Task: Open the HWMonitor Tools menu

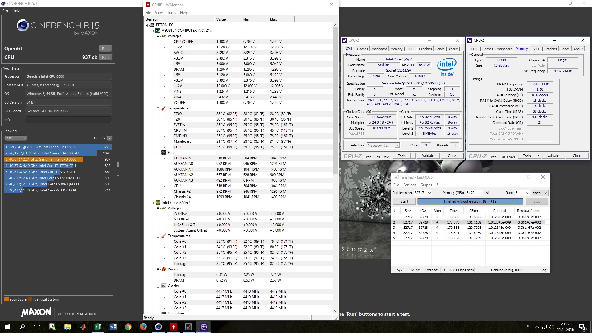Action: tap(171, 13)
